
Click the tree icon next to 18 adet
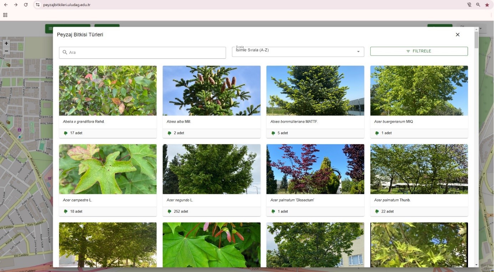pyautogui.click(x=66, y=211)
